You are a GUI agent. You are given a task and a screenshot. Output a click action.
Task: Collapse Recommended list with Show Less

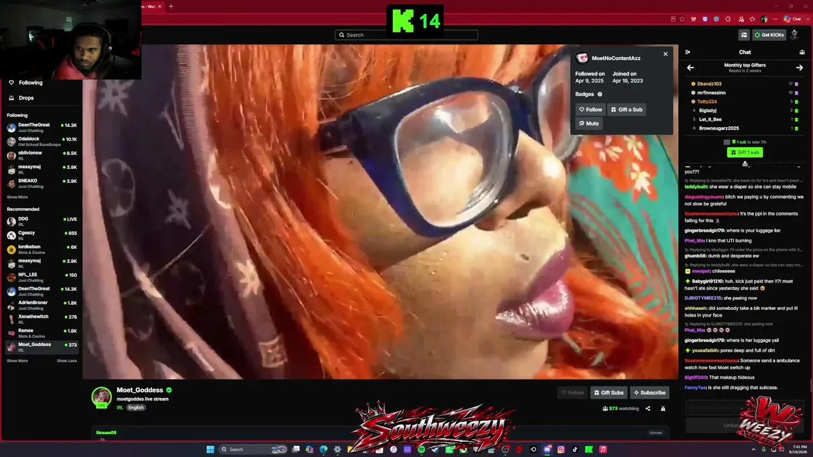tap(67, 361)
